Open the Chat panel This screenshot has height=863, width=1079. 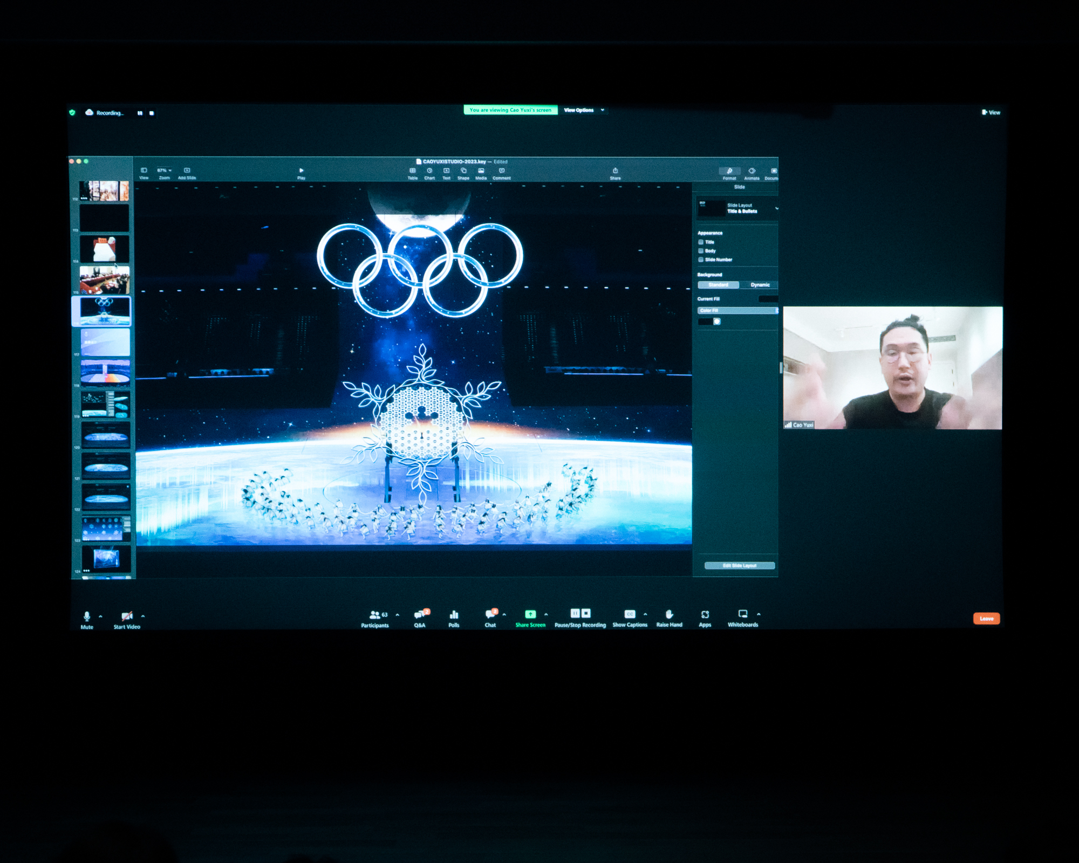pyautogui.click(x=490, y=619)
